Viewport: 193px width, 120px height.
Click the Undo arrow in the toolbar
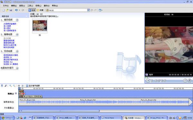(x=16, y=10)
